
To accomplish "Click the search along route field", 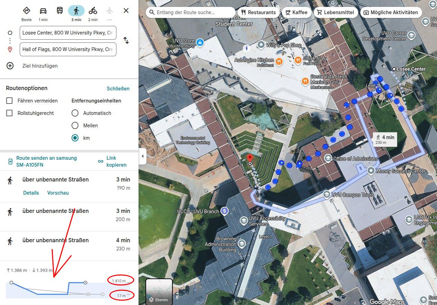I will pyautogui.click(x=190, y=12).
